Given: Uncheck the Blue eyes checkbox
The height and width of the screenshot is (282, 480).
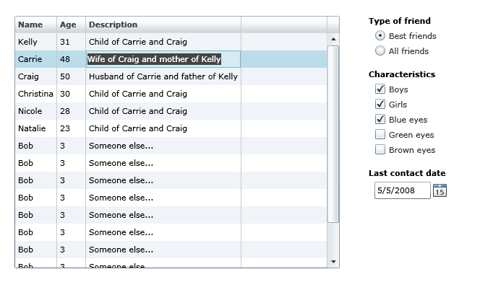Looking at the screenshot, I should click(380, 119).
